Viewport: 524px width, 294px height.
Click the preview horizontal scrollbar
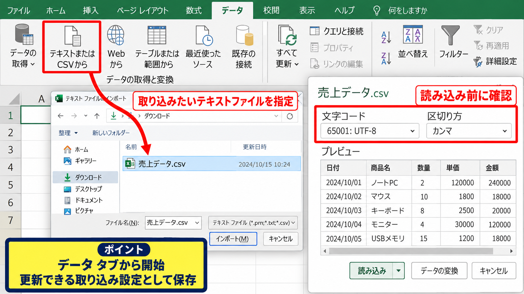click(x=411, y=251)
